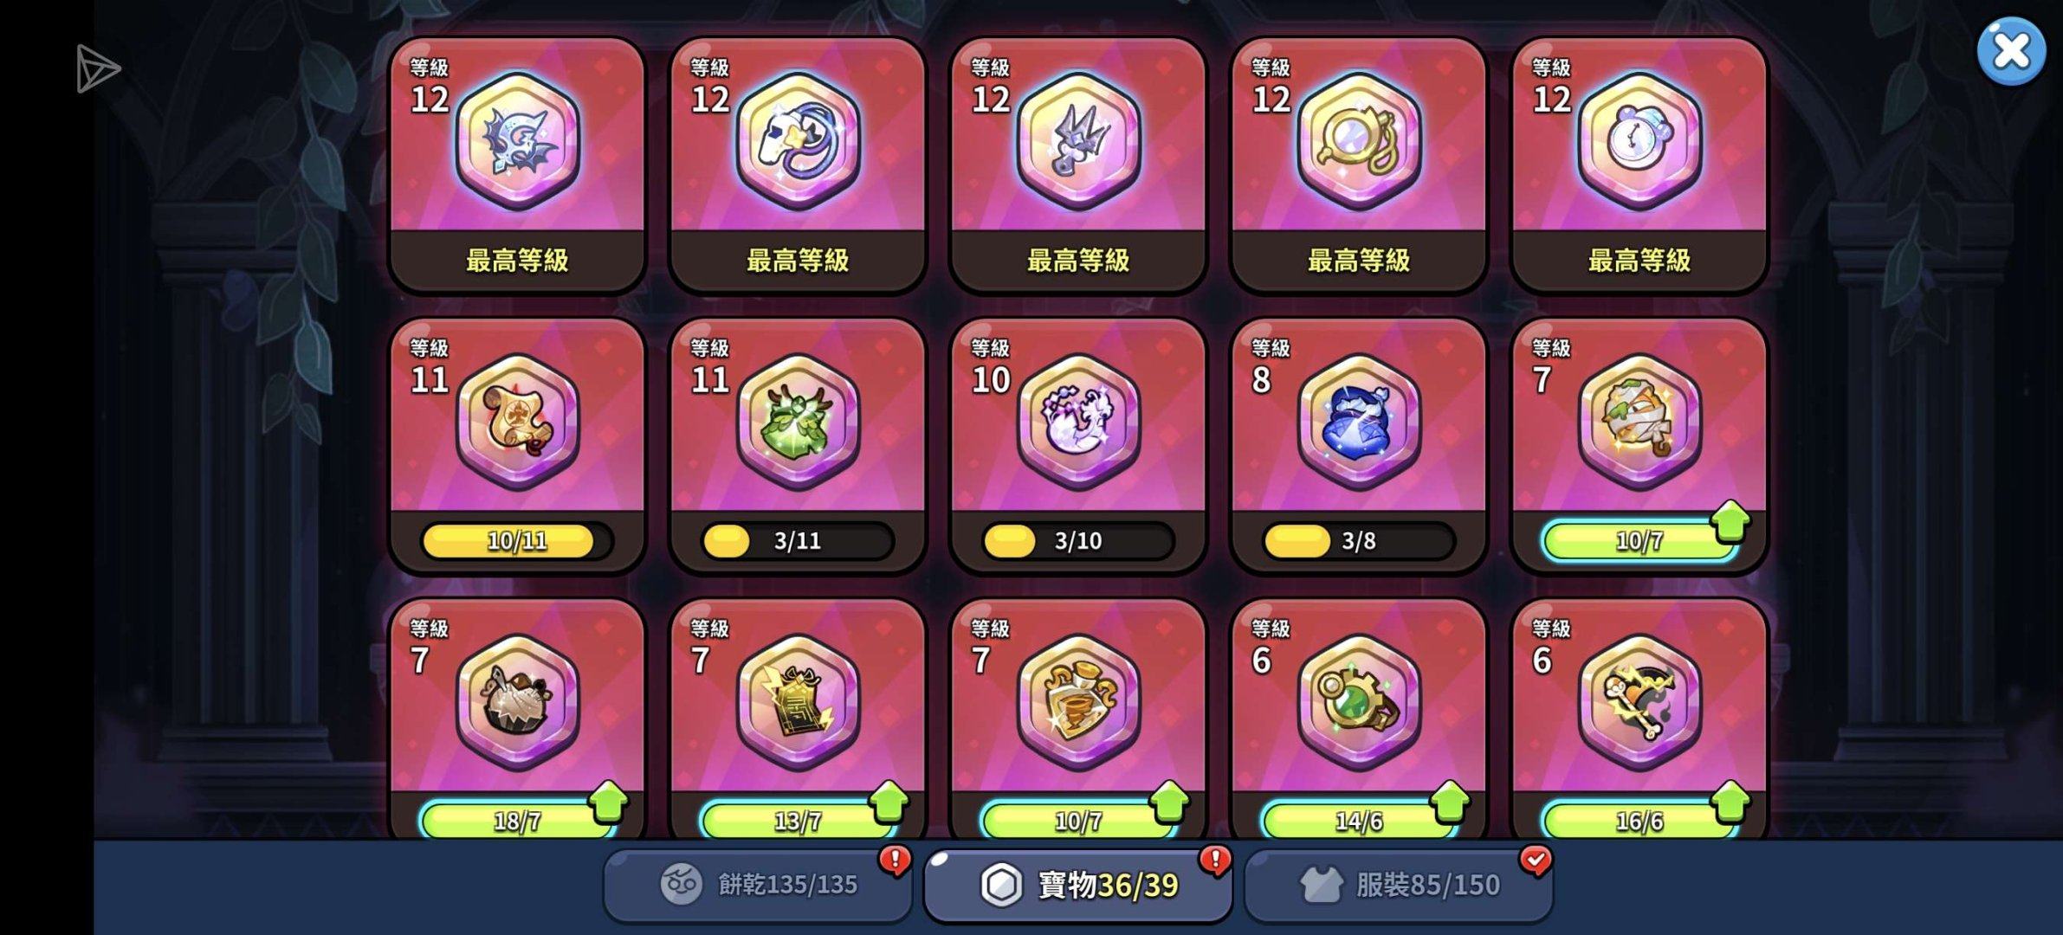Tap the upgrade arrow on 16/6 treasure
Screen dimensions: 2063x935
coord(1731,802)
